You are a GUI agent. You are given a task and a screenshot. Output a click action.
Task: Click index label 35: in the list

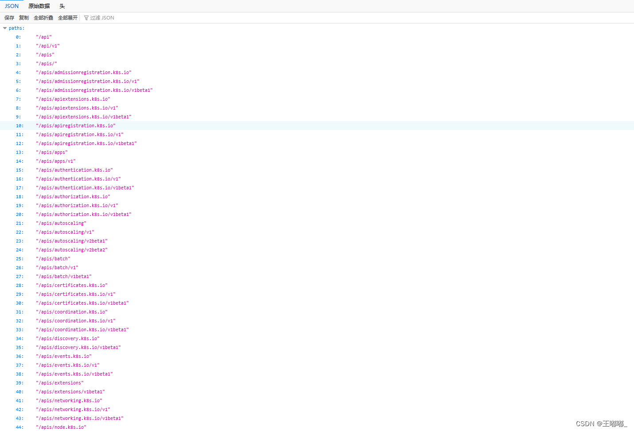(20, 347)
